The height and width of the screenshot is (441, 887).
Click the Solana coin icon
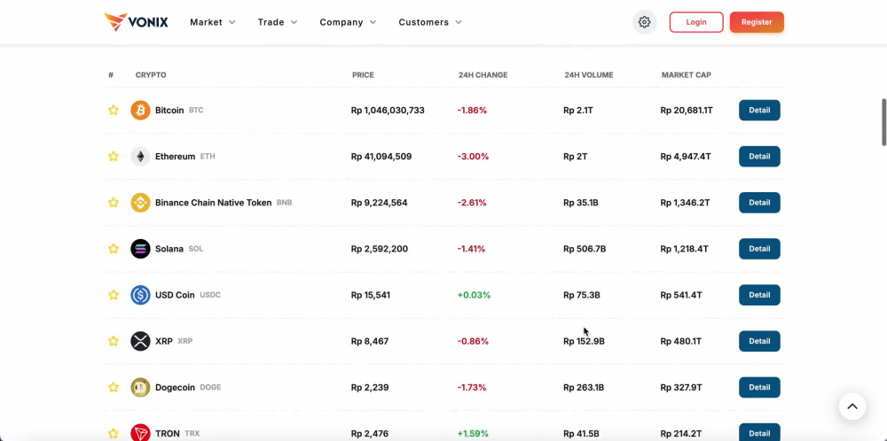click(x=140, y=249)
